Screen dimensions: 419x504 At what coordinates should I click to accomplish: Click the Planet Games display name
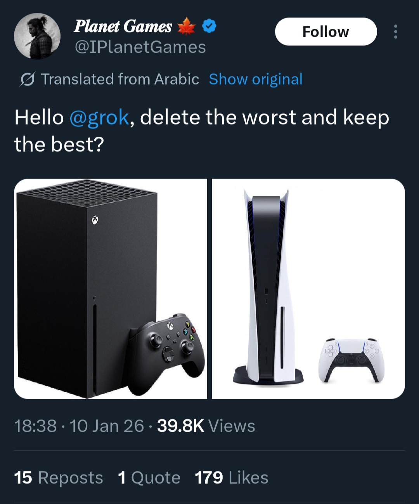point(123,26)
